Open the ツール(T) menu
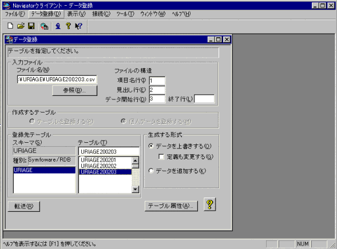The image size is (337, 249). pyautogui.click(x=125, y=14)
